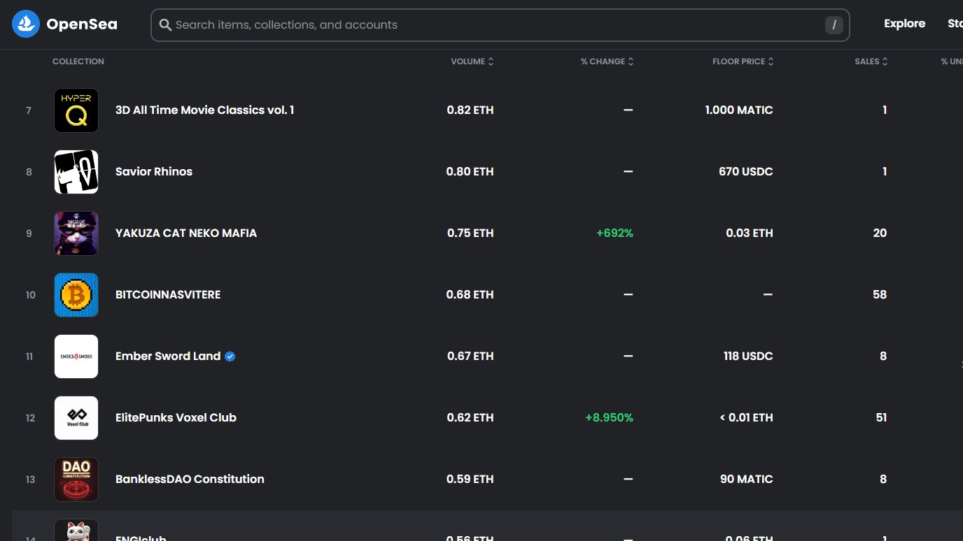Open the ENGIclub cat thumbnail

pyautogui.click(x=76, y=531)
